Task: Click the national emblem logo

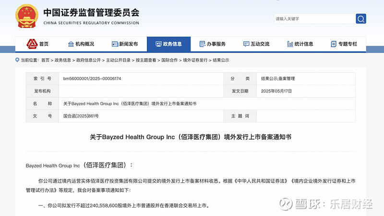Action: (x=27, y=16)
